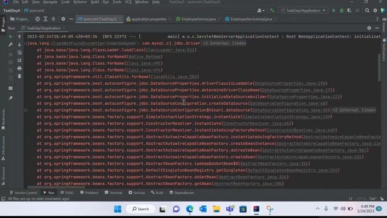
Task: Open TaskDay5Application run configuration dropdown
Action: 304,11
